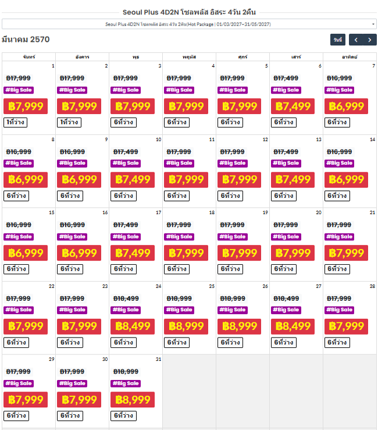This screenshot has width=378, height=430.
Task: Select ฿7,999 price on March 1
Action: (26, 106)
